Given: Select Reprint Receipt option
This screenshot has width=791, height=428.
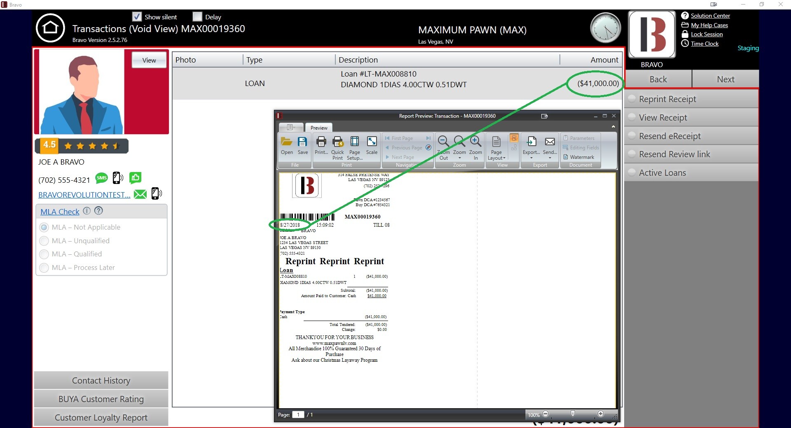Looking at the screenshot, I should (x=691, y=99).
